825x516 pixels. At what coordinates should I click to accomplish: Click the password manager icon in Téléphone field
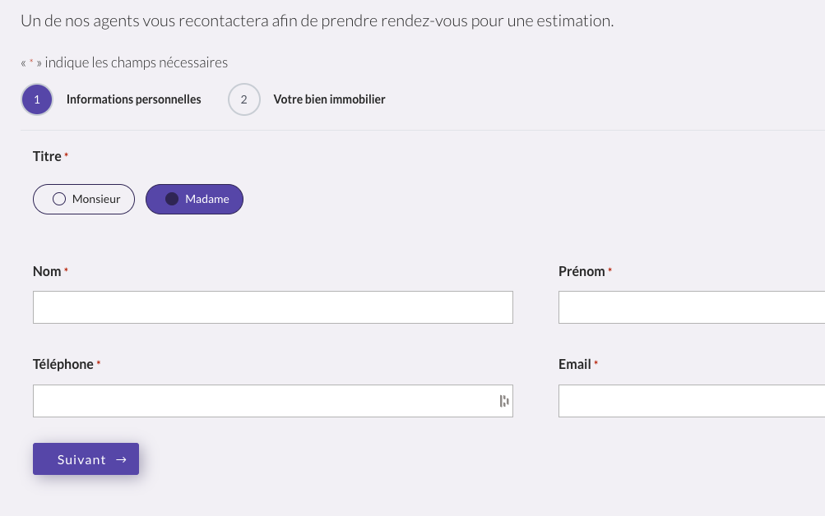(503, 401)
